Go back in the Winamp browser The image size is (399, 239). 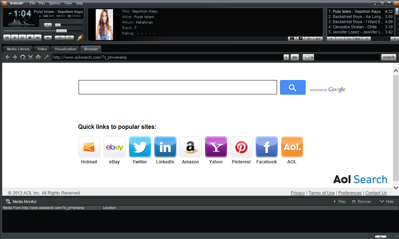click(7, 57)
